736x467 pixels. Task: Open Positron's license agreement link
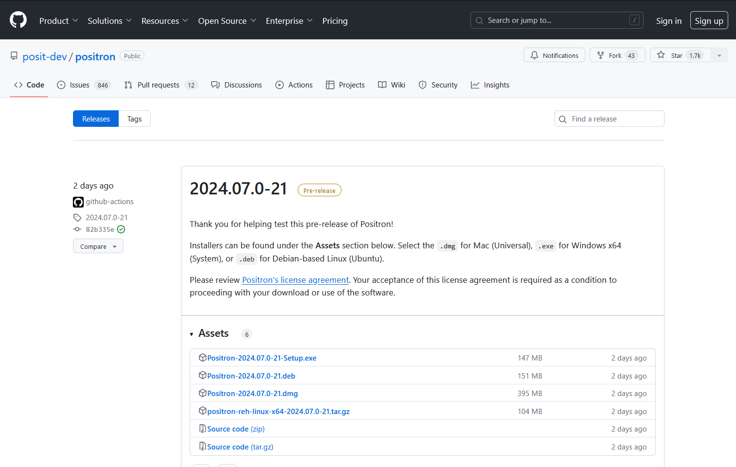[x=295, y=280]
